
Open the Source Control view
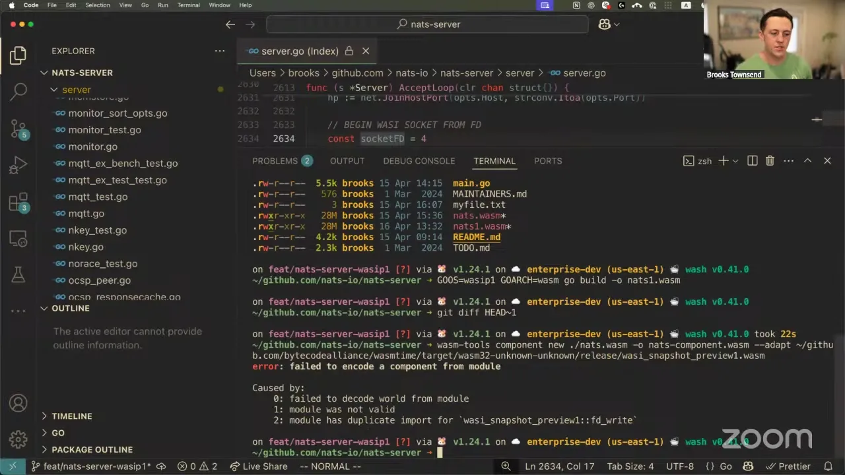tap(18, 129)
